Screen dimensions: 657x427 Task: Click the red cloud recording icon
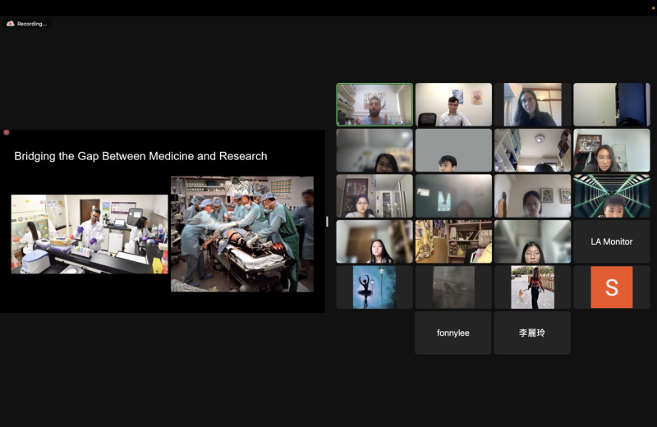point(11,24)
